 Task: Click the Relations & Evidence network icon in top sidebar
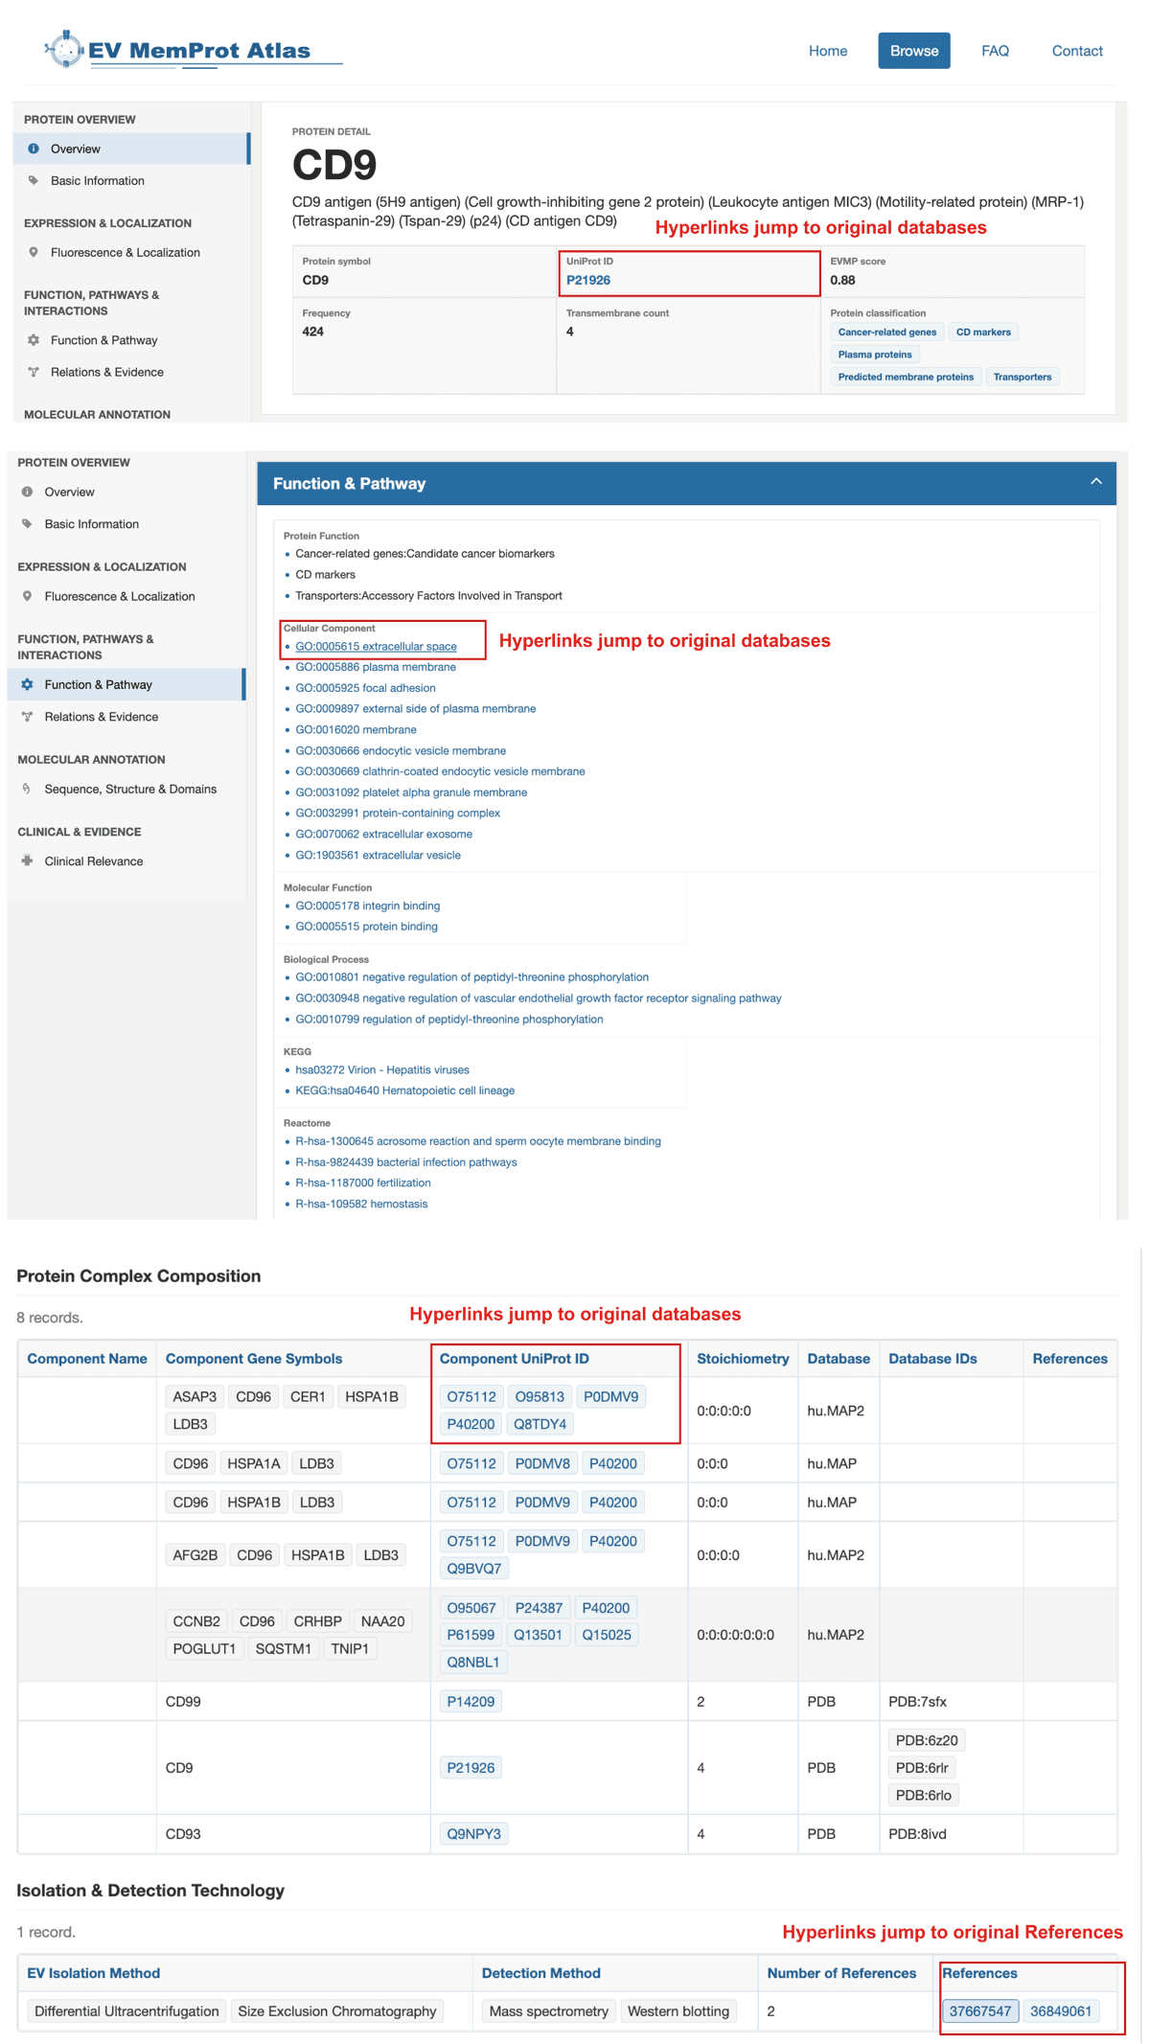tap(34, 372)
